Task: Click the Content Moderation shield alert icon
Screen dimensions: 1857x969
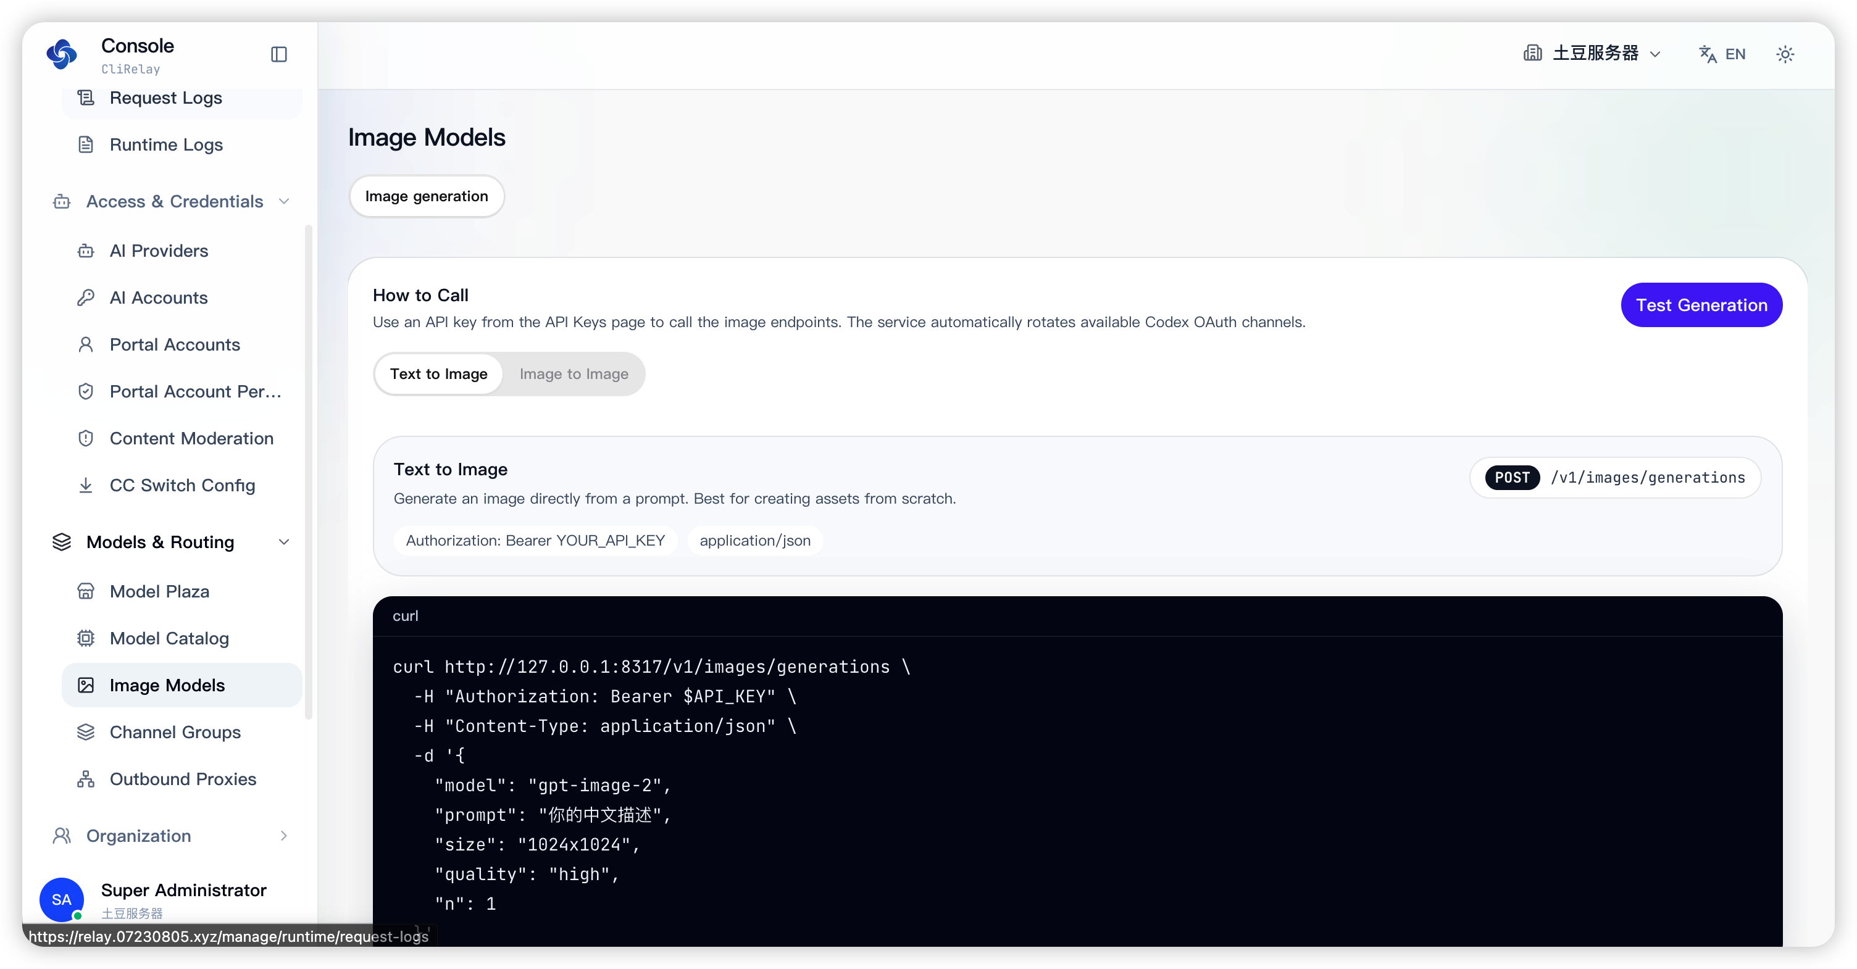Action: 86,438
